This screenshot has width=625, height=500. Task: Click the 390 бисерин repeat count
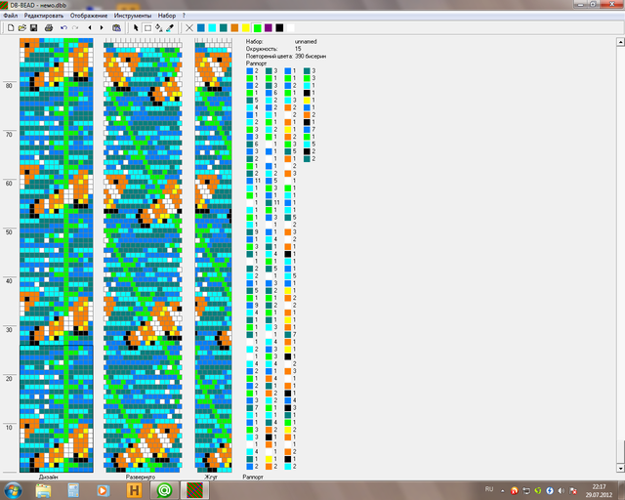311,57
